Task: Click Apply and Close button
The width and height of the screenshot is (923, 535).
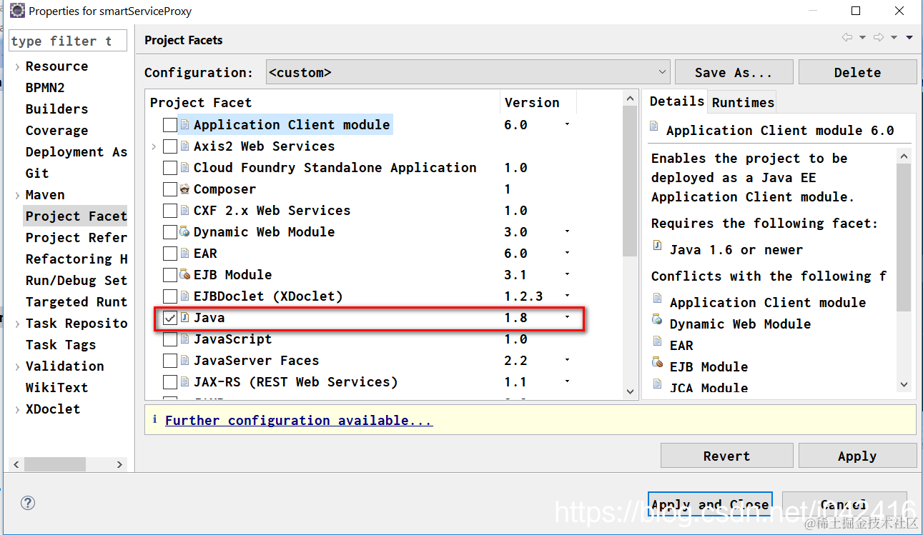Action: (x=710, y=504)
